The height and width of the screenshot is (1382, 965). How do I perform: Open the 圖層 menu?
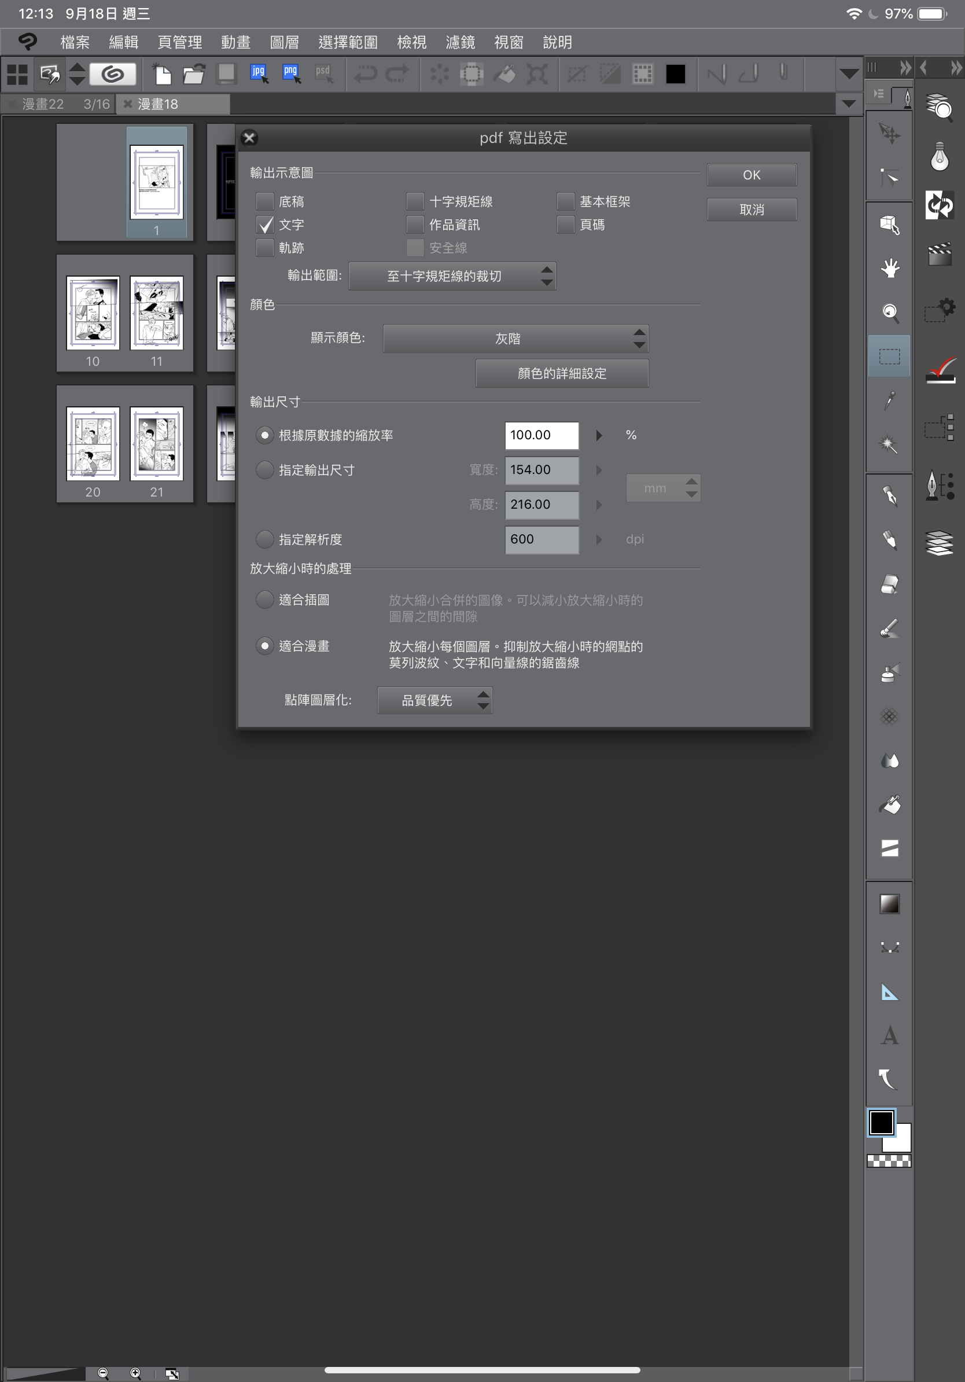point(285,42)
